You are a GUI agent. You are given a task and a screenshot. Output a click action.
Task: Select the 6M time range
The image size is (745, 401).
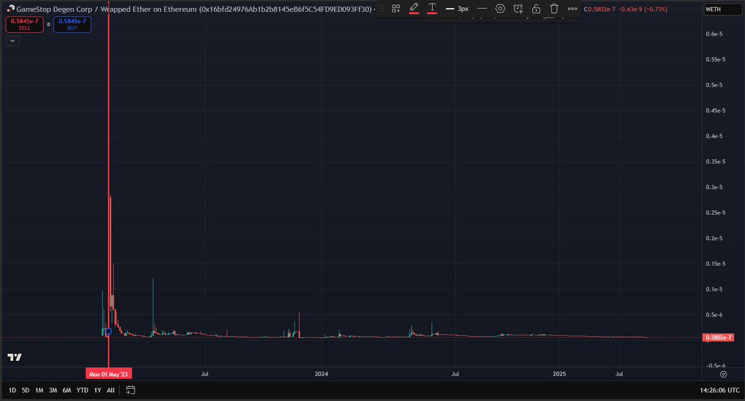point(67,390)
